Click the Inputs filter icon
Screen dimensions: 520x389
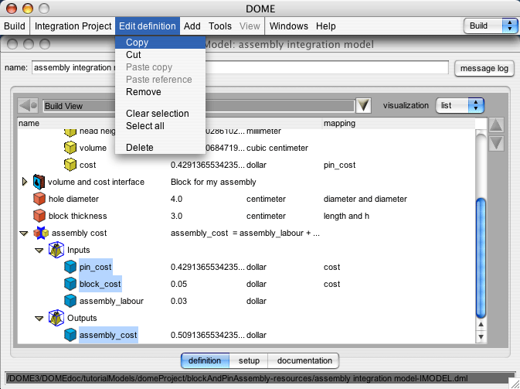pyautogui.click(x=56, y=250)
